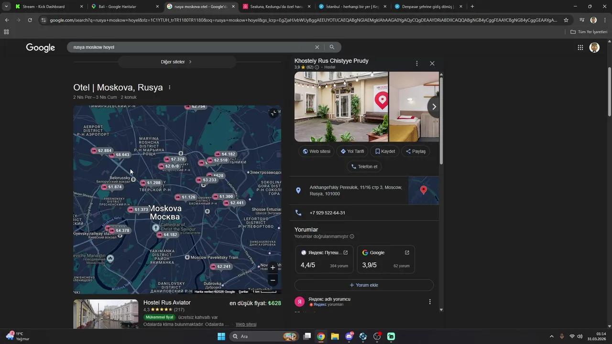
Task: Select the ₺1.208 hotel price marker
Action: pos(151,183)
